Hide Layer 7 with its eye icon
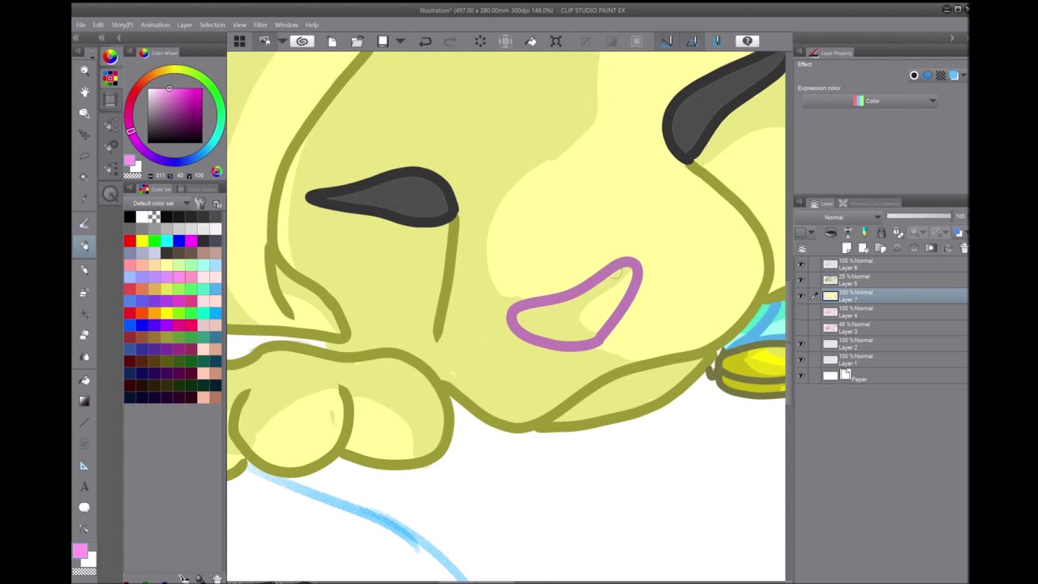1038x584 pixels. click(x=801, y=296)
